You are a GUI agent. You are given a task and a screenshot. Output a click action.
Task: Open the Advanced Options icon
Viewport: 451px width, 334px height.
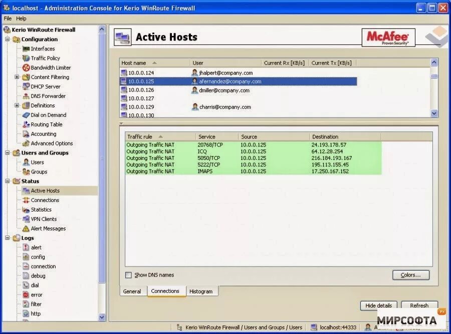(x=26, y=143)
